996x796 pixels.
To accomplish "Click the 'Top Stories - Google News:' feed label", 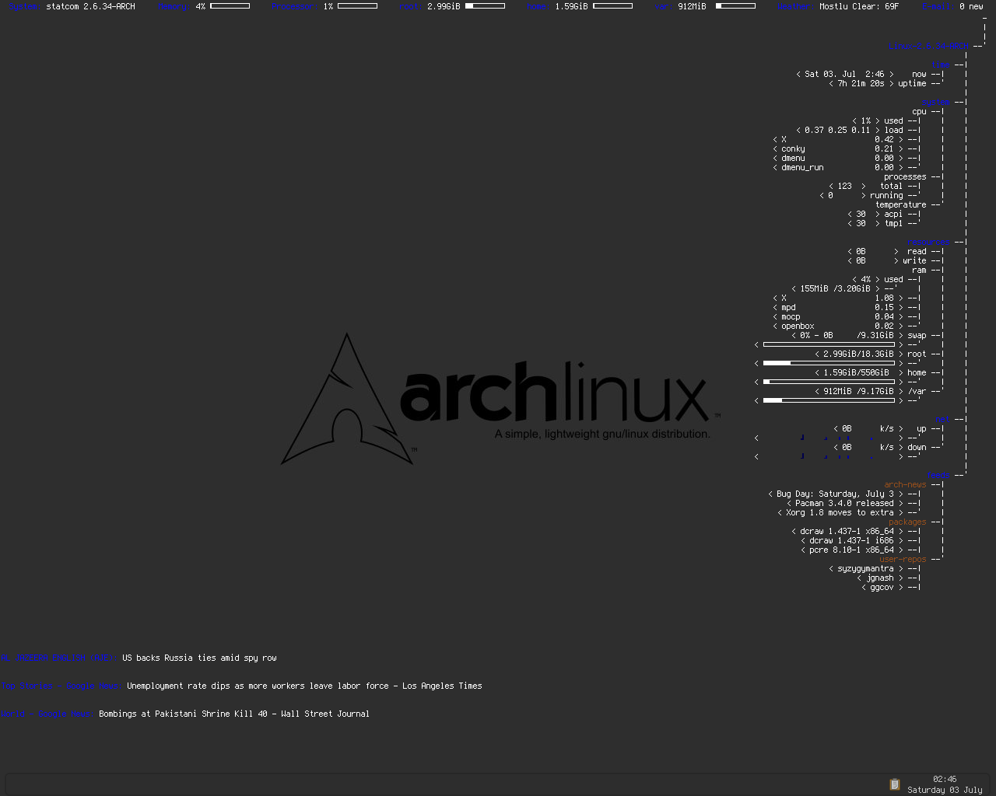I will (x=61, y=686).
